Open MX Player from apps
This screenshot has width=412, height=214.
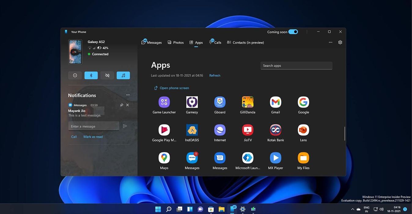tap(275, 157)
